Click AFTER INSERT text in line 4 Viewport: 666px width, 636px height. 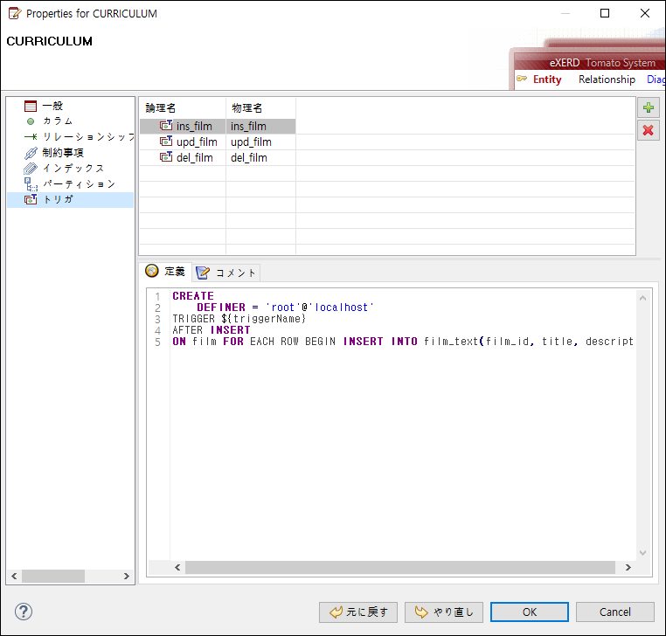(x=212, y=330)
